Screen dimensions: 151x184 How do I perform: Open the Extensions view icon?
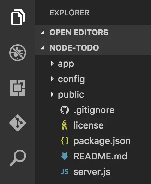pos(18,88)
